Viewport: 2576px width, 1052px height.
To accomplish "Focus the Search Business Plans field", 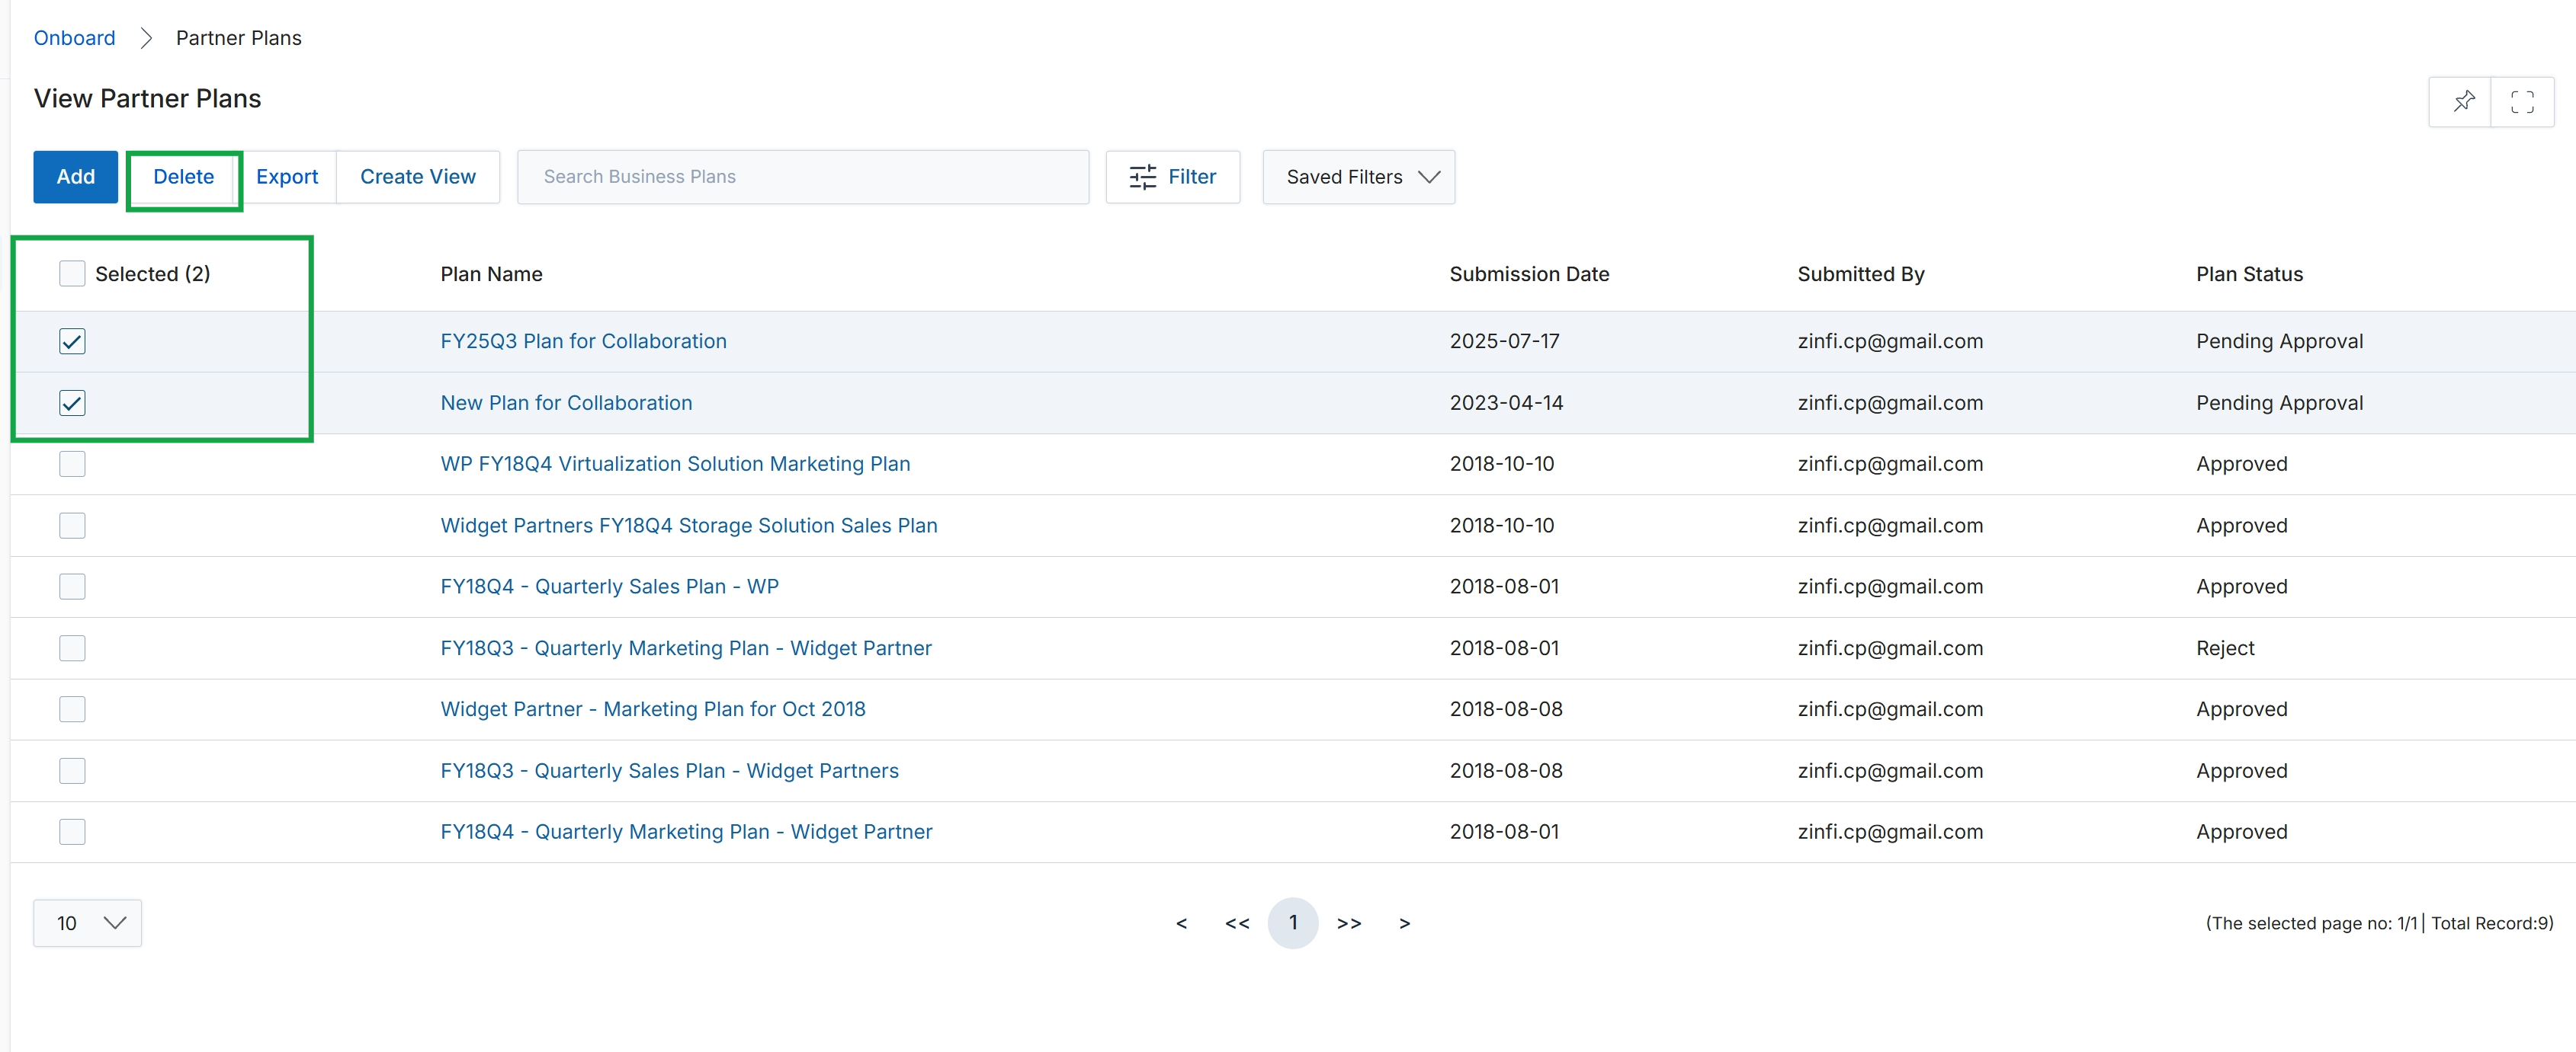I will tap(803, 177).
